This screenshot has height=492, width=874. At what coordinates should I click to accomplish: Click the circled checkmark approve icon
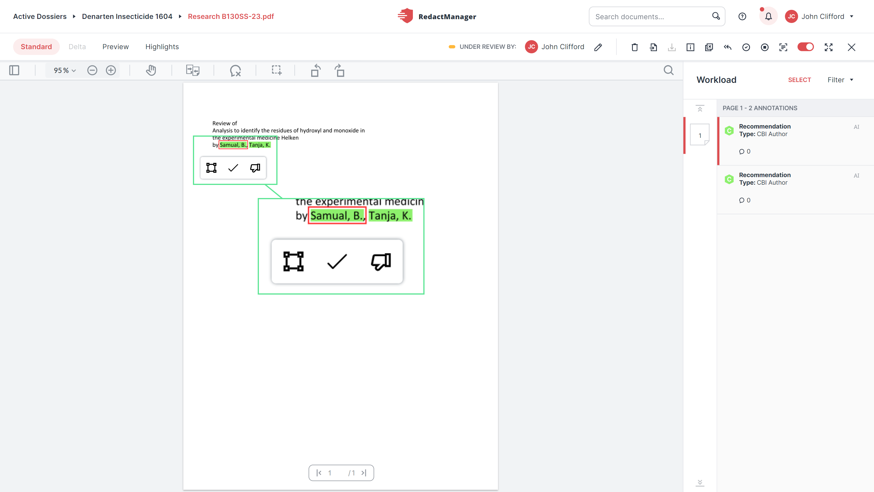pyautogui.click(x=746, y=47)
